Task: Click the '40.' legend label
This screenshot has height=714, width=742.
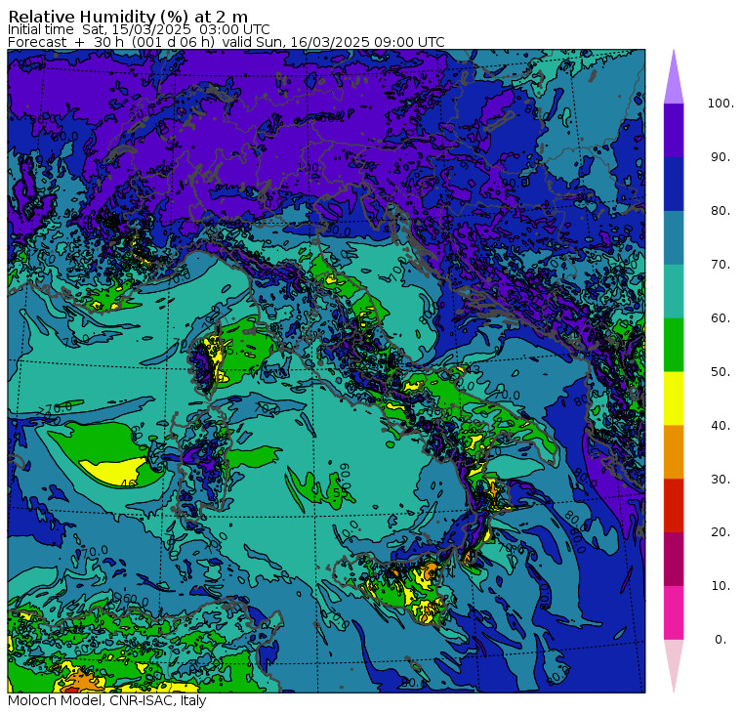Action: coord(721,426)
